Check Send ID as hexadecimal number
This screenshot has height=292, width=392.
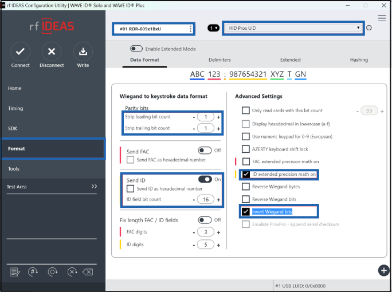(130, 188)
